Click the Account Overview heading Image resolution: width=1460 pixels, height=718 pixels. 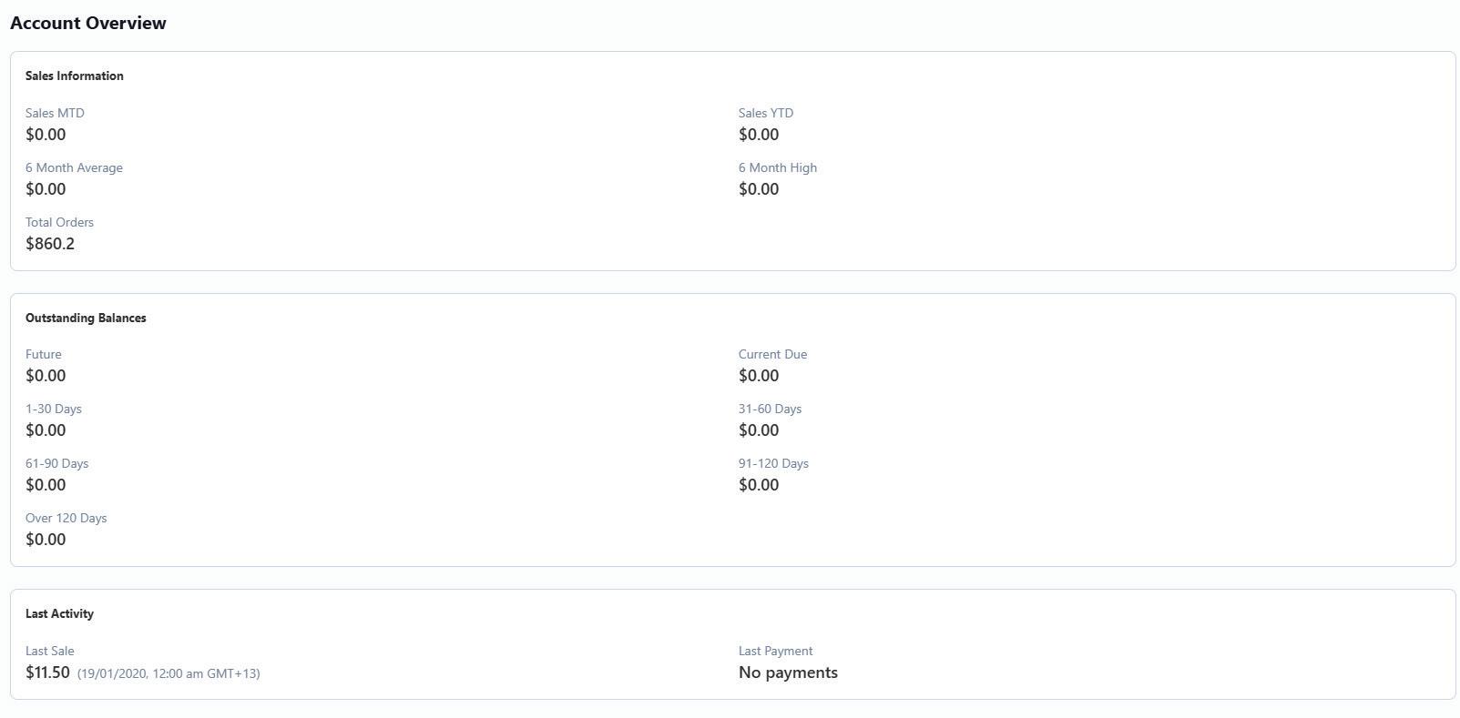[87, 23]
